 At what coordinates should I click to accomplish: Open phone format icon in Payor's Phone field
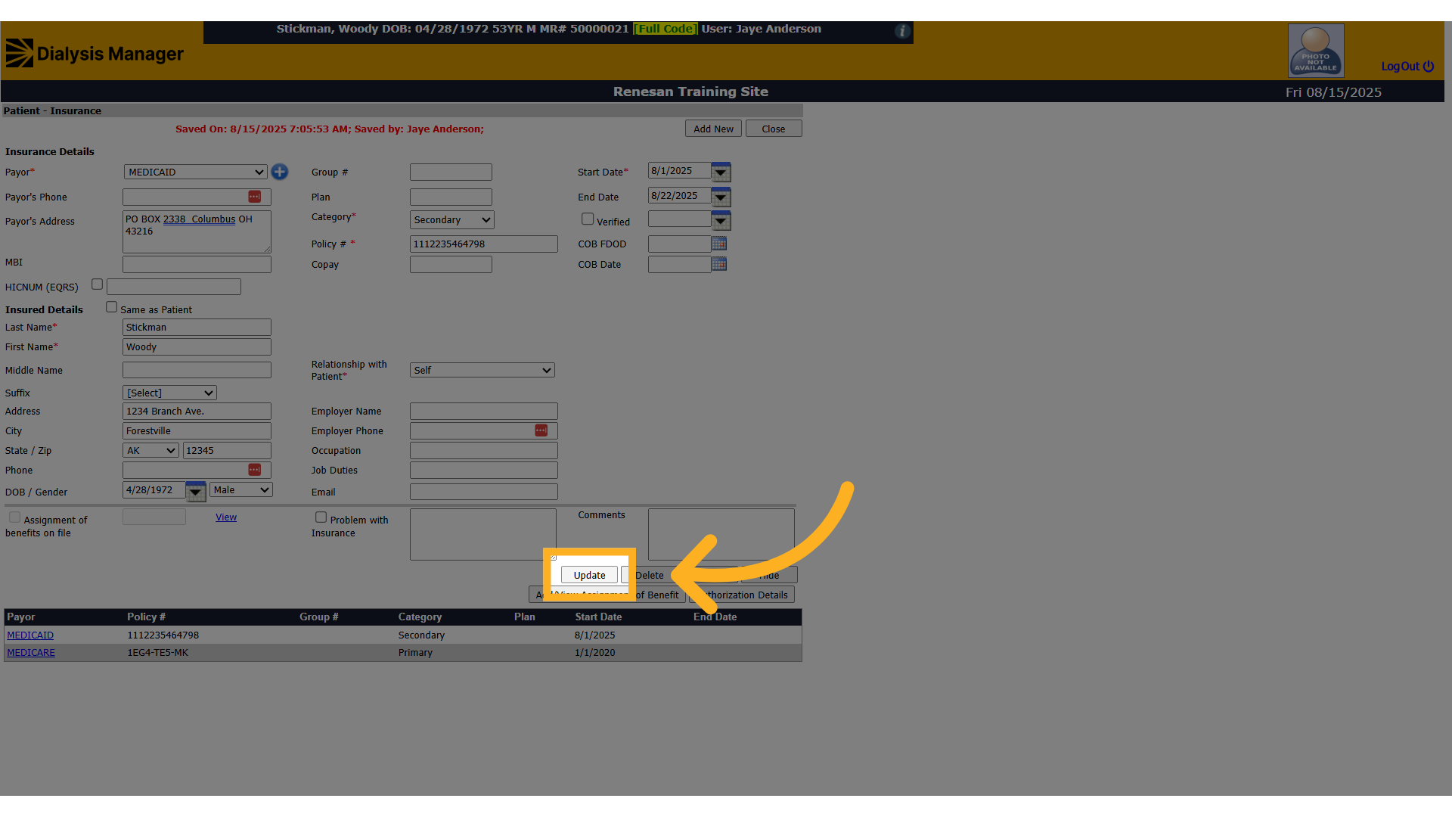tap(255, 197)
